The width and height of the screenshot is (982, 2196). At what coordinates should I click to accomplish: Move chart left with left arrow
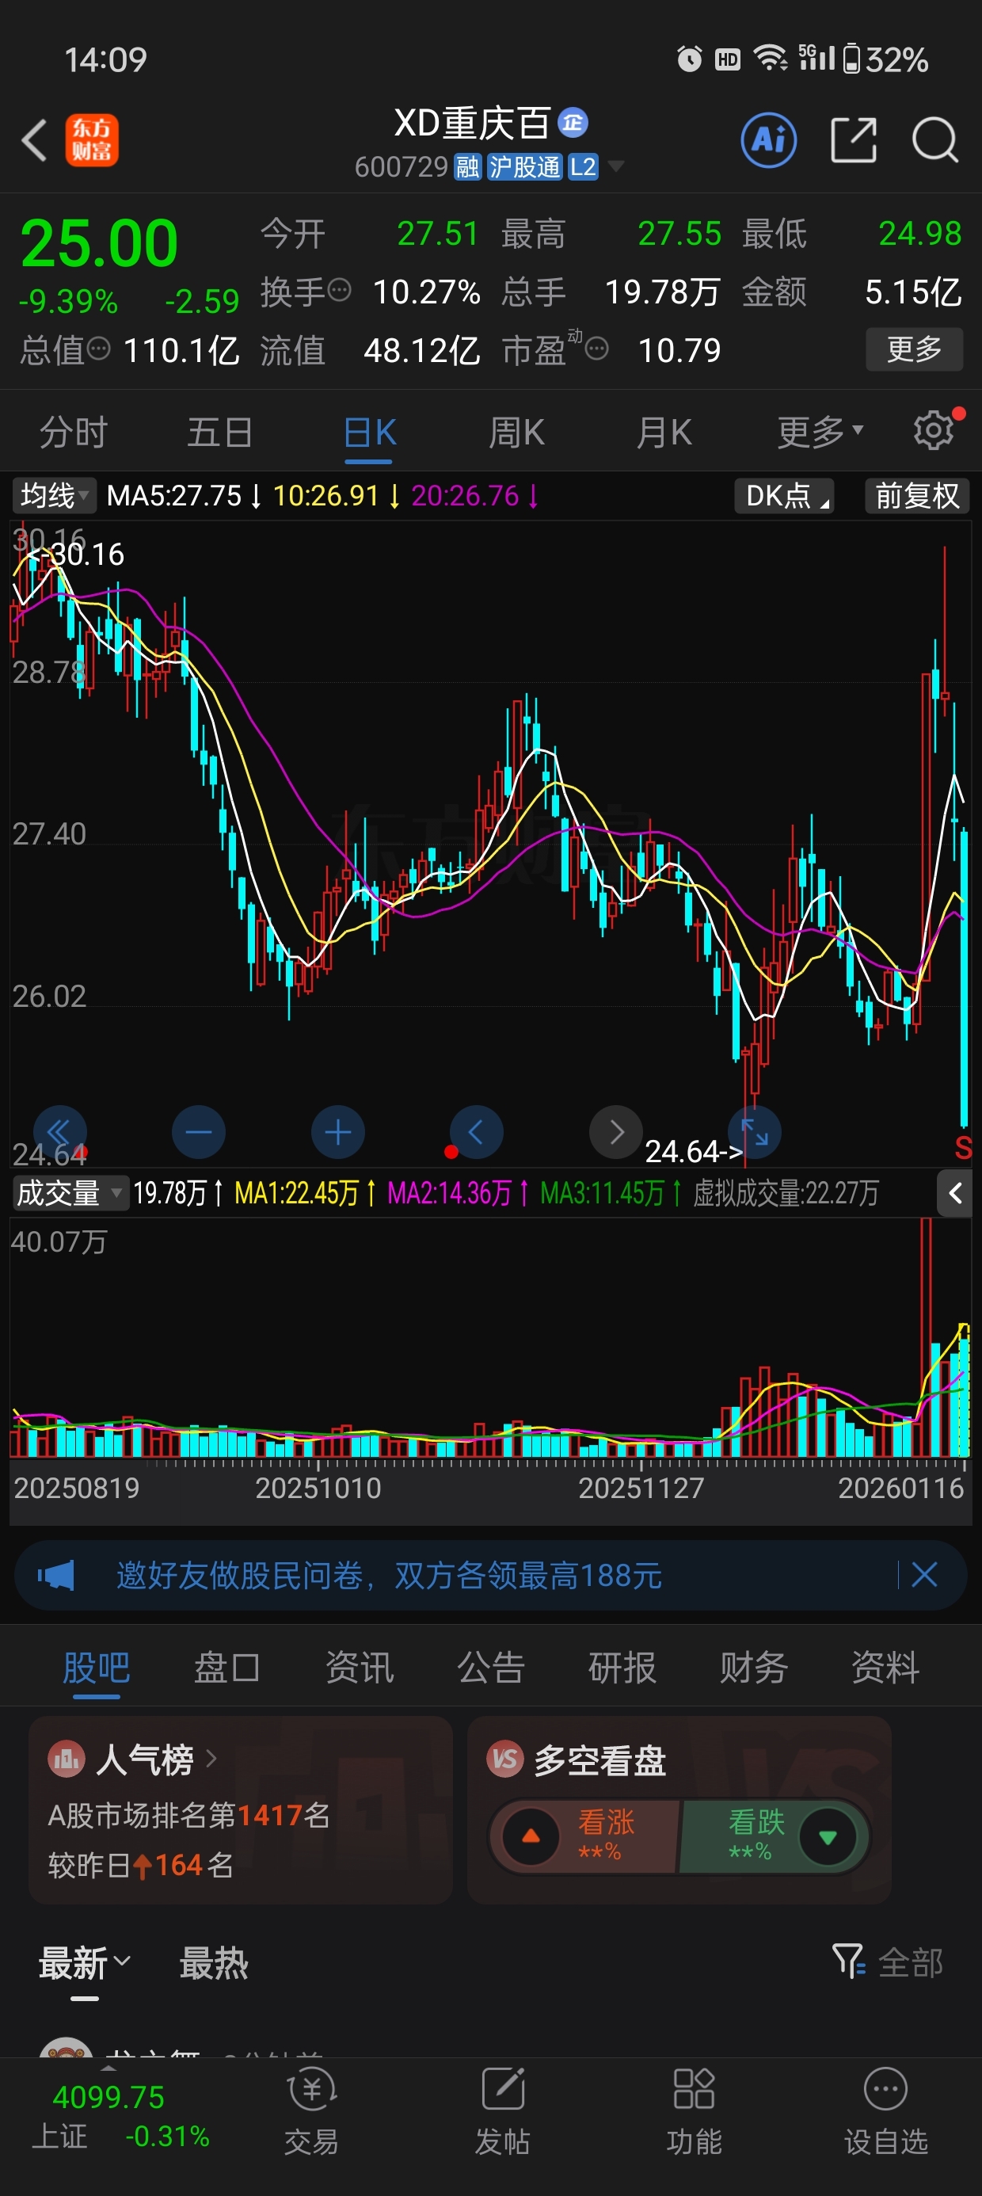pos(477,1132)
